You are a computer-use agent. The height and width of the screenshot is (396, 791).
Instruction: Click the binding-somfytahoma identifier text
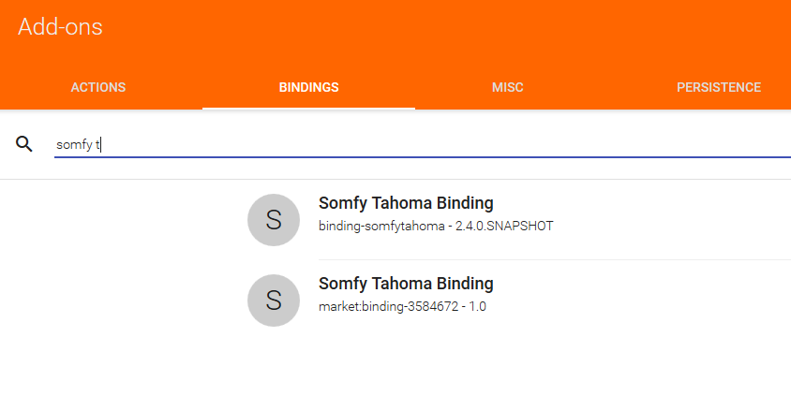[x=381, y=227]
